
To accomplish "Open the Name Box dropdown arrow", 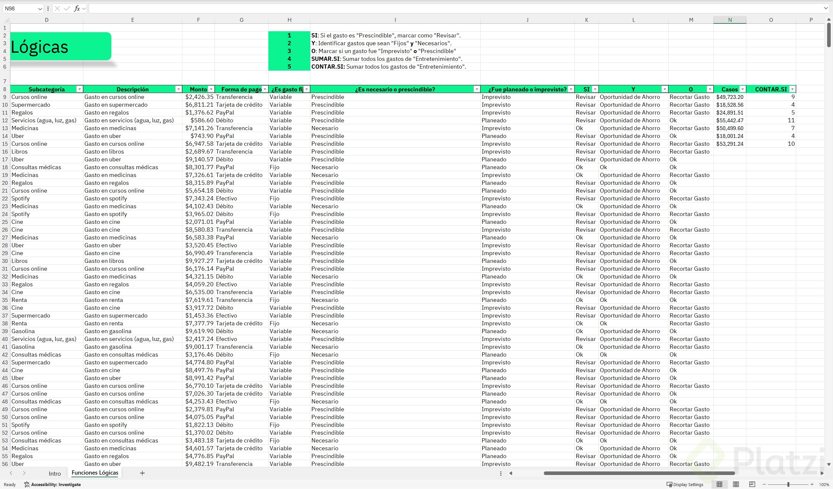I will tap(40, 8).
